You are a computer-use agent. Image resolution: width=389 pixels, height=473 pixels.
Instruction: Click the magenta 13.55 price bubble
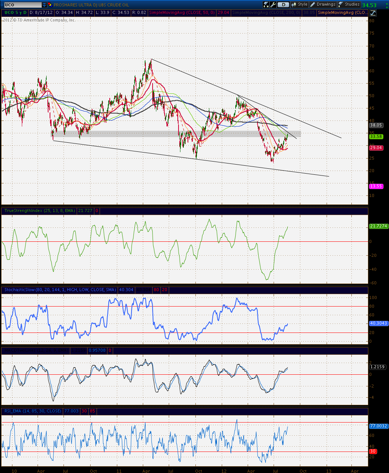point(376,186)
